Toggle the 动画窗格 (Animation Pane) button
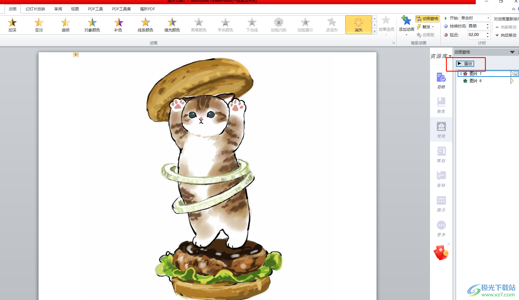The height and width of the screenshot is (300, 519). (427, 19)
